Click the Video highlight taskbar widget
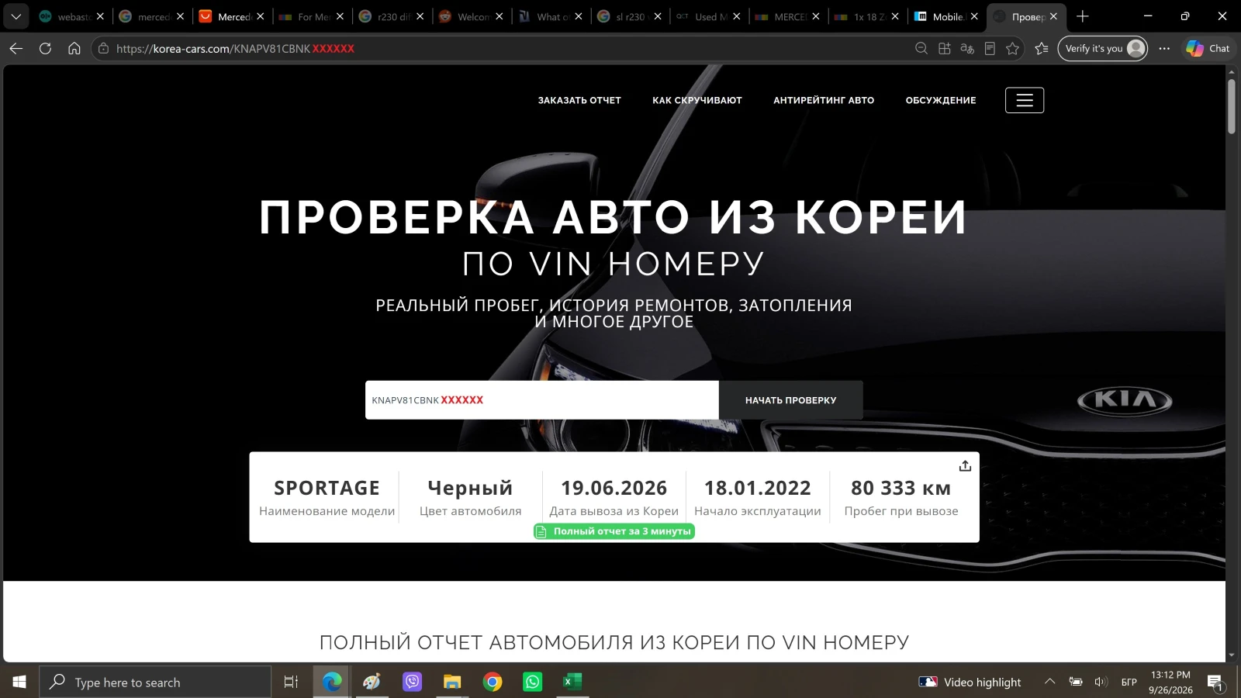 click(x=970, y=682)
